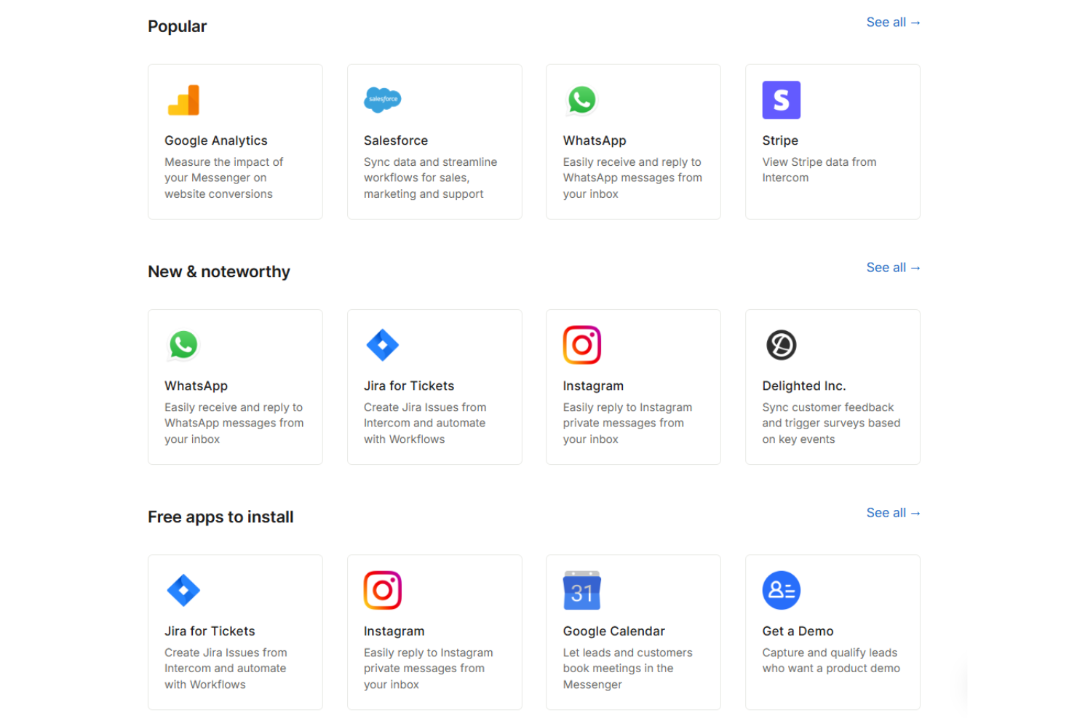Click the Jira icon under Free apps
The width and height of the screenshot is (1077, 718).
pos(183,590)
